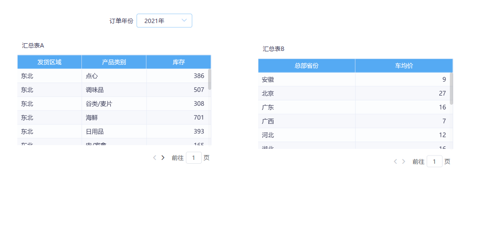Click the 产品类别 column header
The image size is (497, 229).
pyautogui.click(x=114, y=62)
